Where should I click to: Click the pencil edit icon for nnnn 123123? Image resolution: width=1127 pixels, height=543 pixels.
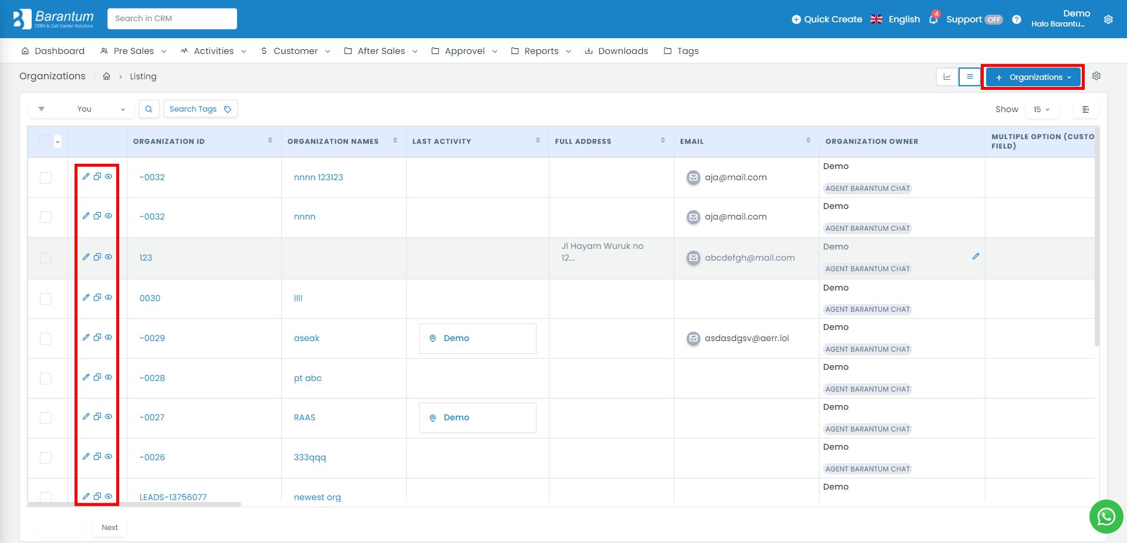coord(86,177)
